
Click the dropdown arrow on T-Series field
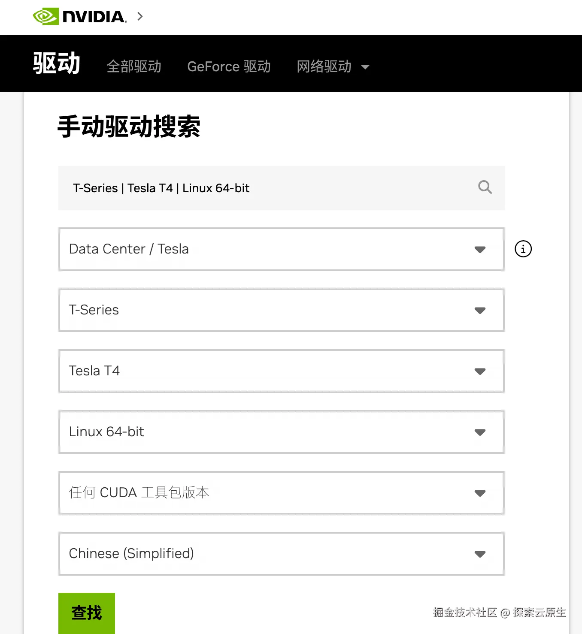pyautogui.click(x=480, y=311)
